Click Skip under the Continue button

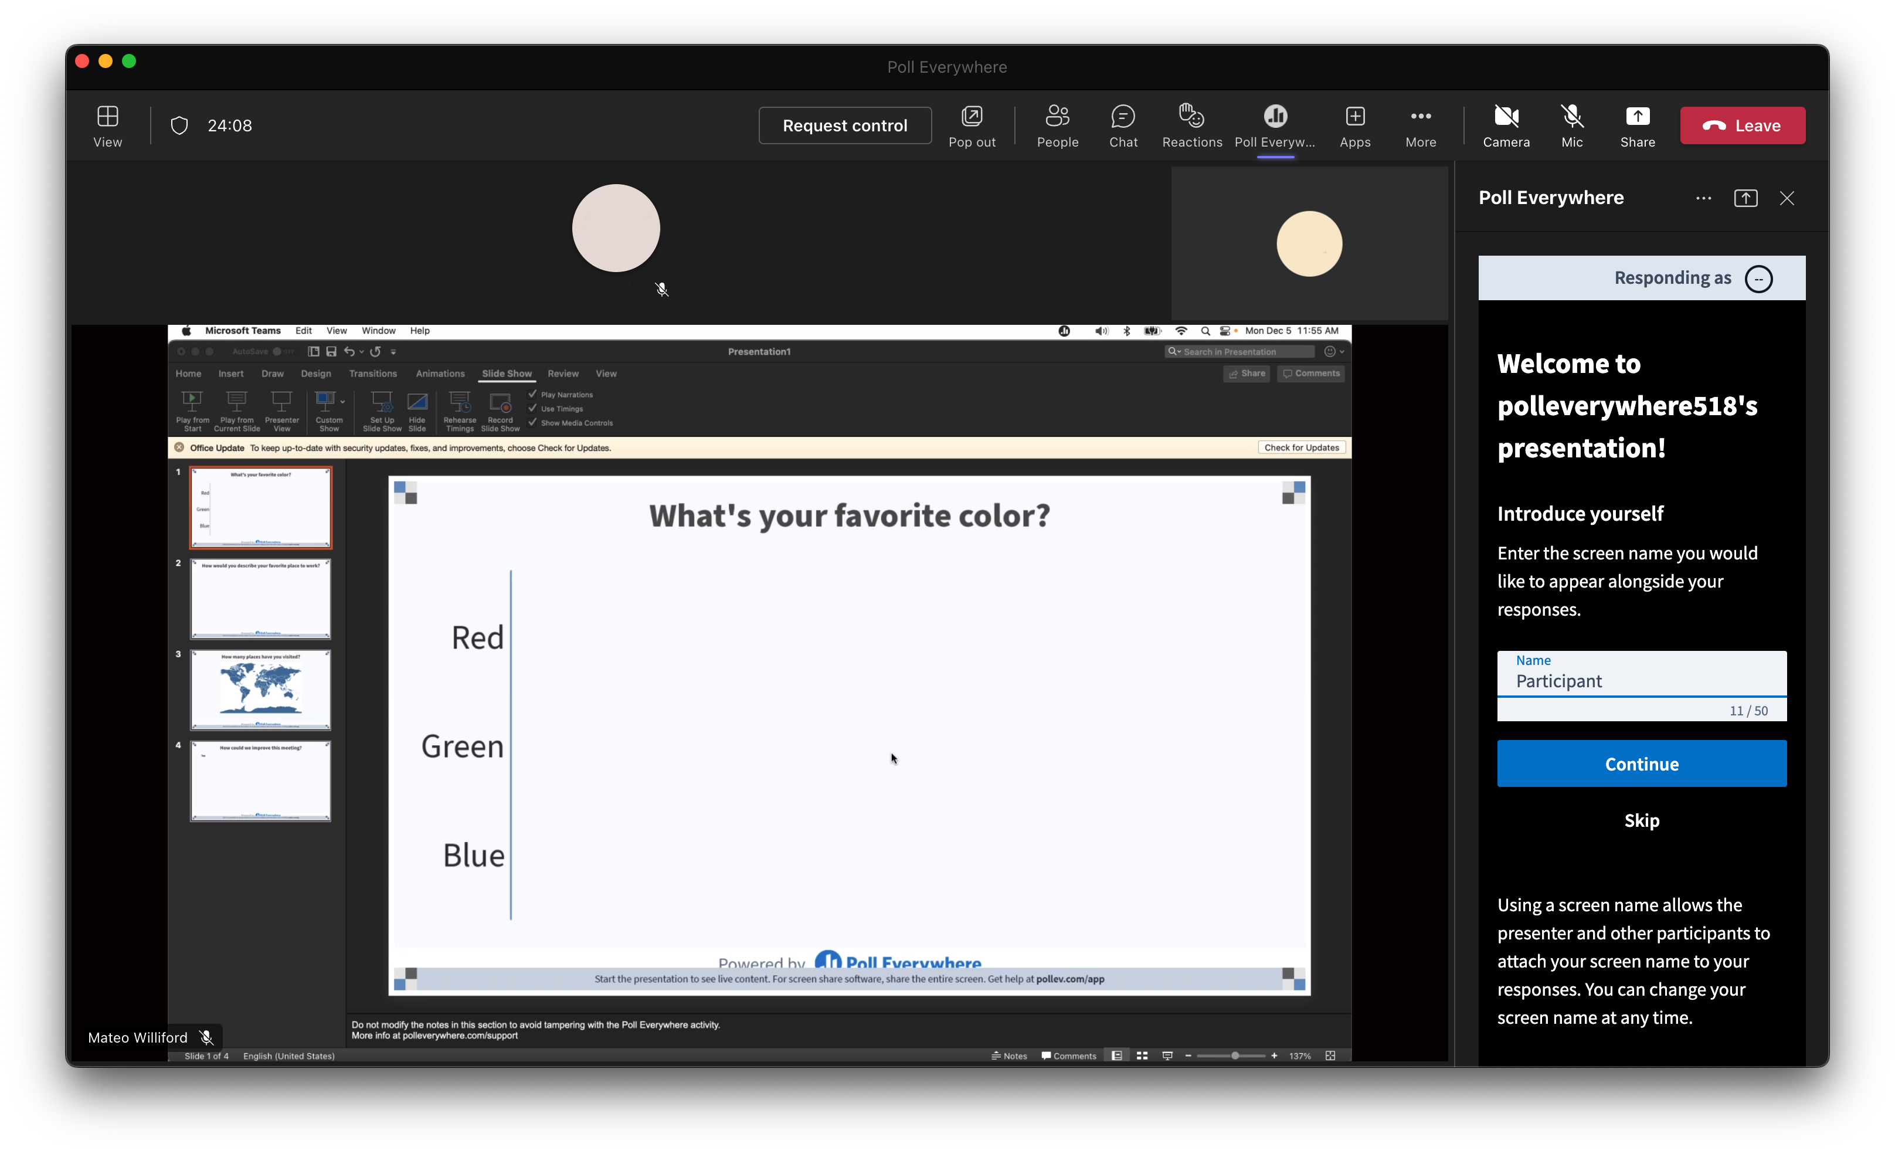click(1641, 820)
